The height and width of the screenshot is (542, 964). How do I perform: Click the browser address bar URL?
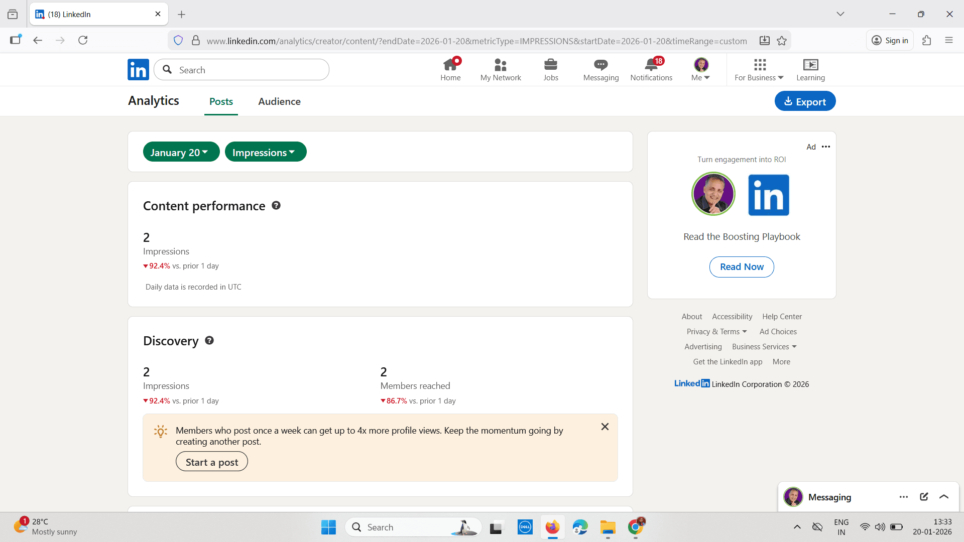tap(476, 41)
